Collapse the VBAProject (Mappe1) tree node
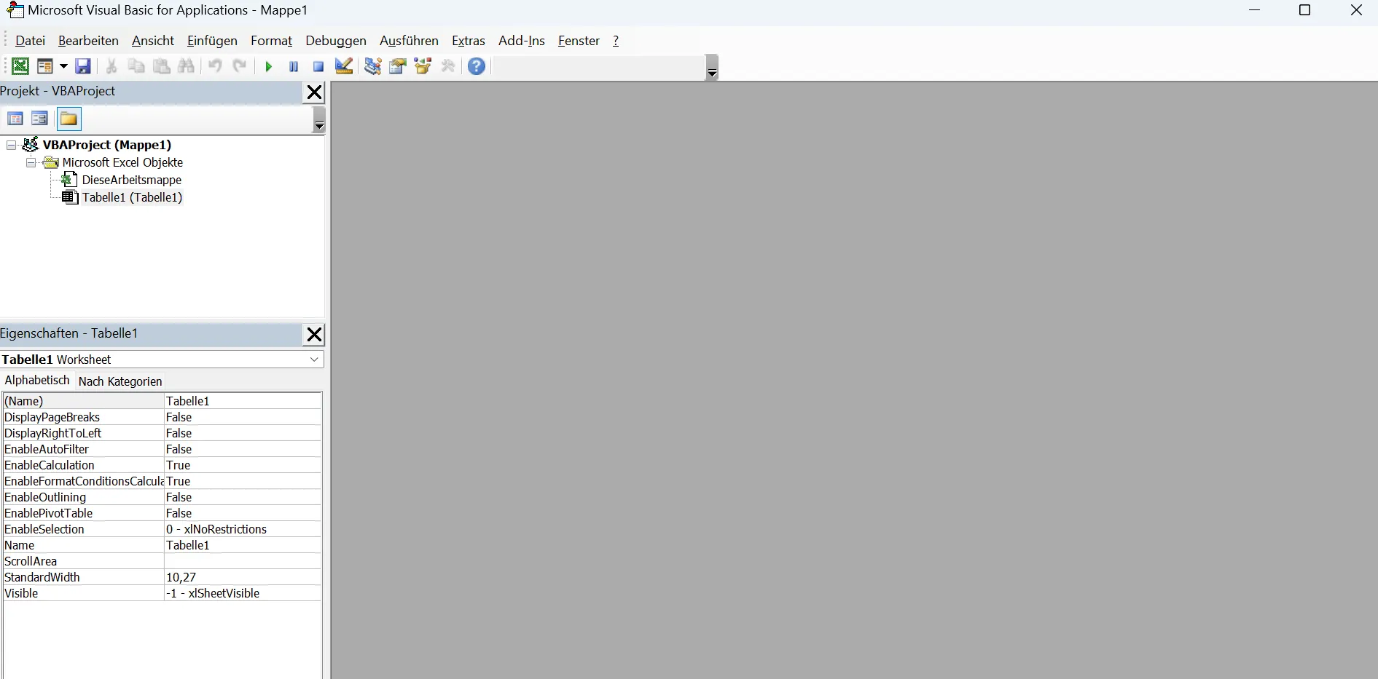 [x=12, y=146]
